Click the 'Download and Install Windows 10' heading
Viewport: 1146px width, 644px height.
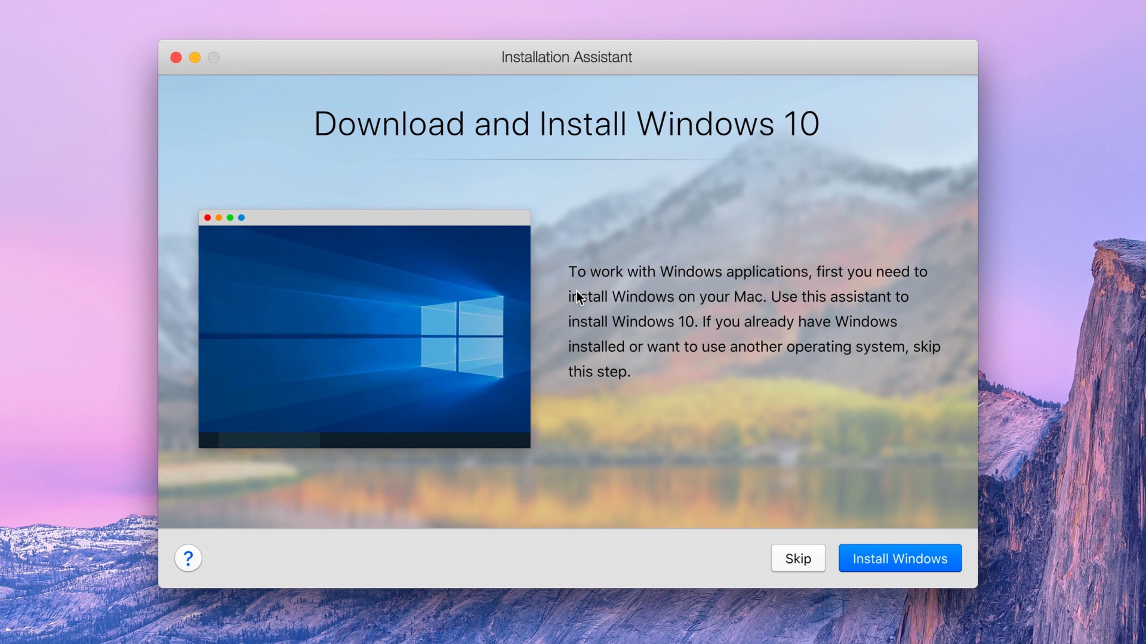point(566,124)
